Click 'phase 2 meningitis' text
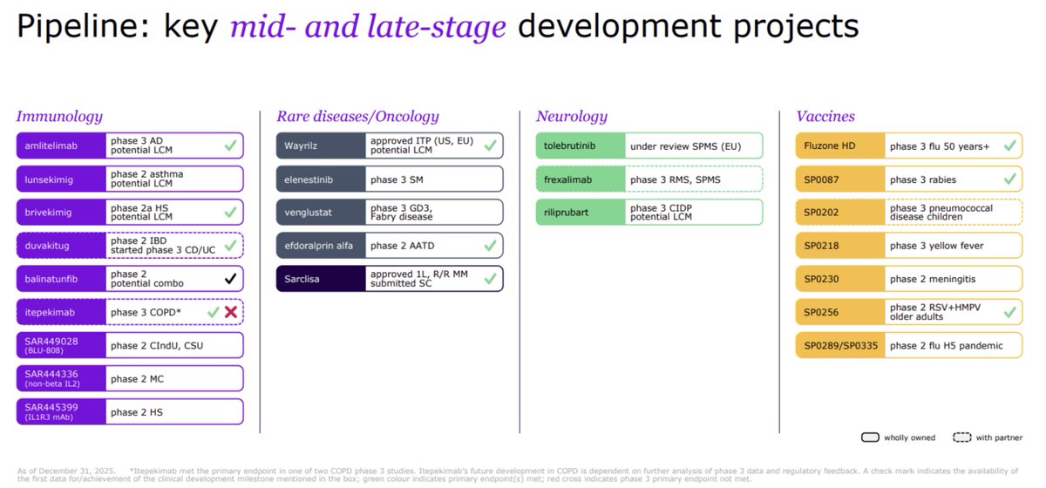The image size is (1046, 488). click(934, 279)
